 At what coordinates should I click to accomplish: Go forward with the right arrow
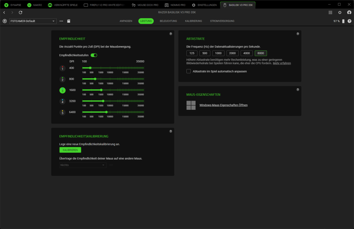(12, 12)
